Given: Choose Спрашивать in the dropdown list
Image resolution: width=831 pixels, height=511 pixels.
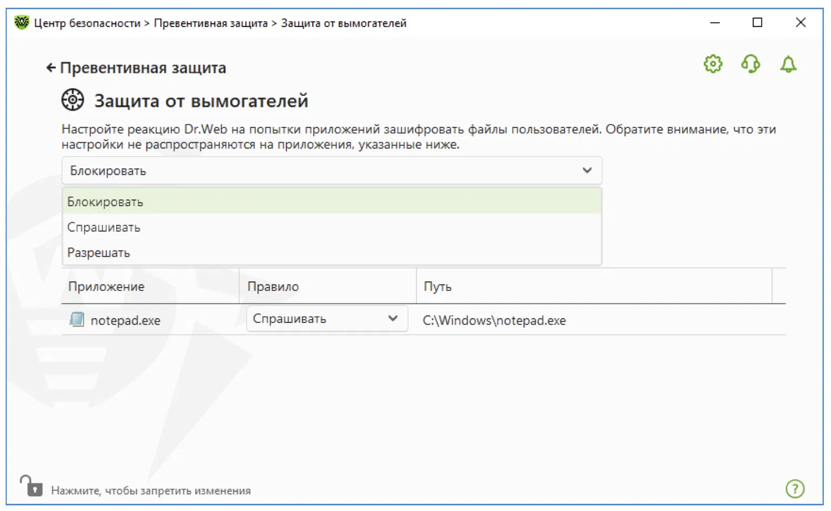Looking at the screenshot, I should pyautogui.click(x=332, y=227).
